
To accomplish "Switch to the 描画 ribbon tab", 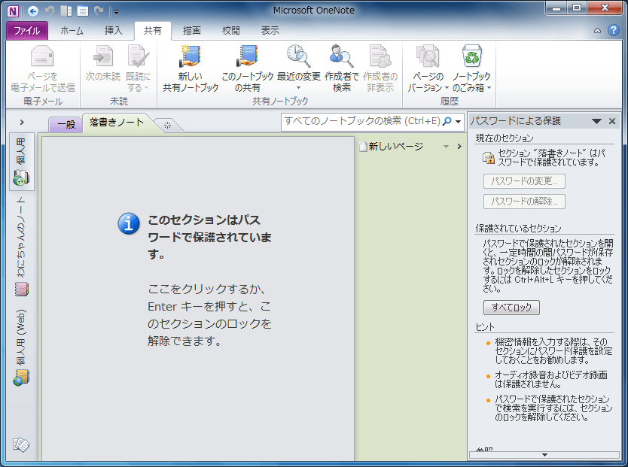I will coord(191,31).
